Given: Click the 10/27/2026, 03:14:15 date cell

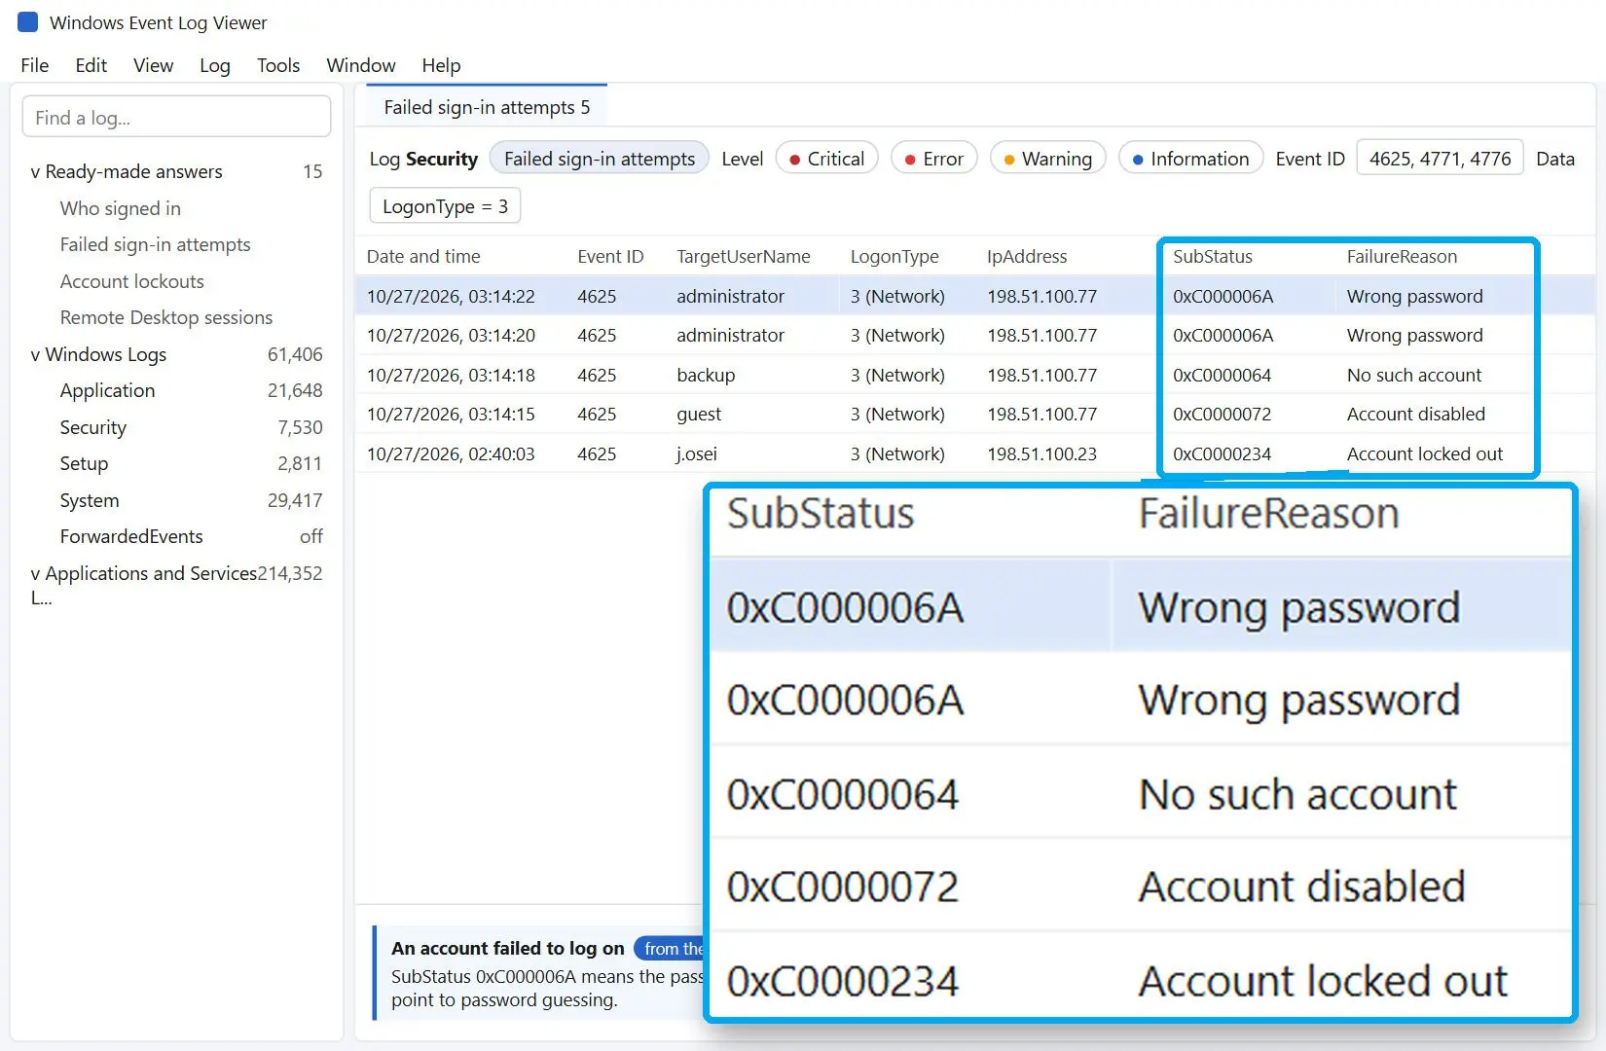Looking at the screenshot, I should [x=451, y=415].
